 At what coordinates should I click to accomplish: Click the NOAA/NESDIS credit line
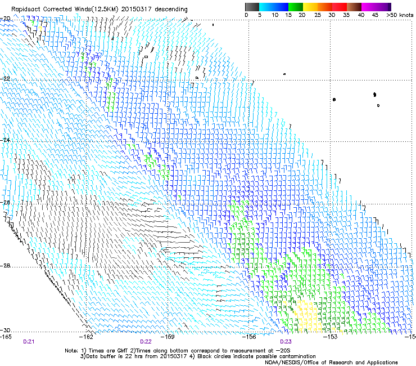[331, 363]
